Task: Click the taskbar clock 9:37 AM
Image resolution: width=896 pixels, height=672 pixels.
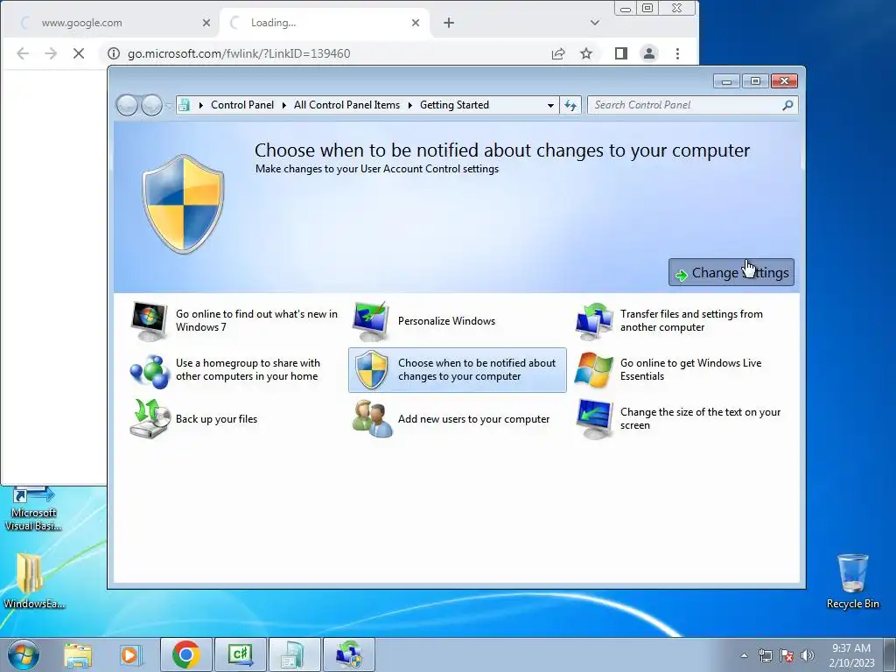Action: [851, 655]
